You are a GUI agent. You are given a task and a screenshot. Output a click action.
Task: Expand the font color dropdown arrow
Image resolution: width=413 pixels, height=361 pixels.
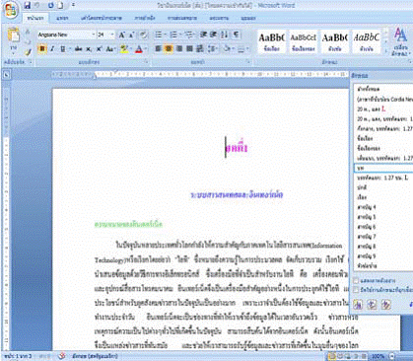(x=145, y=49)
